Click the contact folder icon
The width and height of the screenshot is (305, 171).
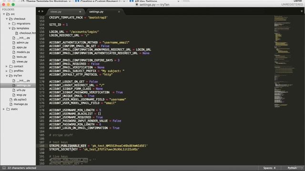tap(11, 66)
